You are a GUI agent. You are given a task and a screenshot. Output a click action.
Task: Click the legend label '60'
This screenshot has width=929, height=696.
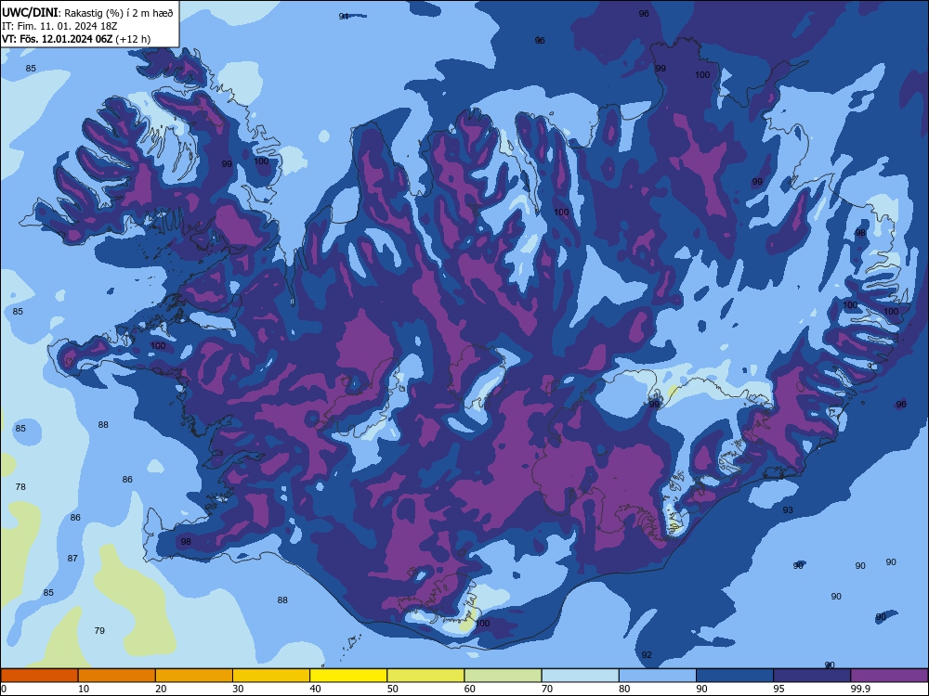click(470, 689)
